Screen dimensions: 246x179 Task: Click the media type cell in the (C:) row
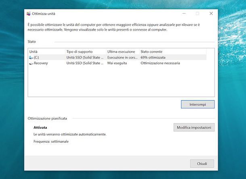click(85, 57)
